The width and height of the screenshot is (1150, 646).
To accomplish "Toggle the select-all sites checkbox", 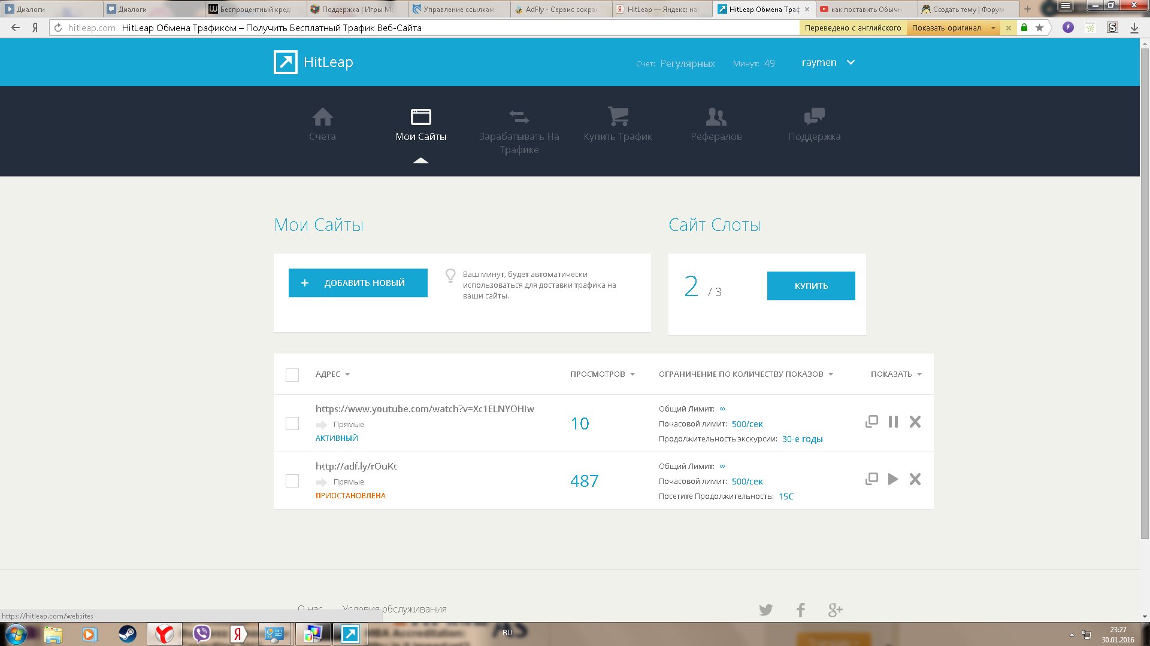I will pos(292,375).
